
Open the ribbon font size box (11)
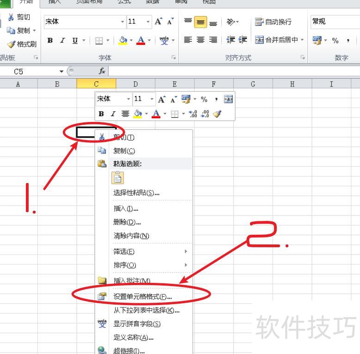139,22
